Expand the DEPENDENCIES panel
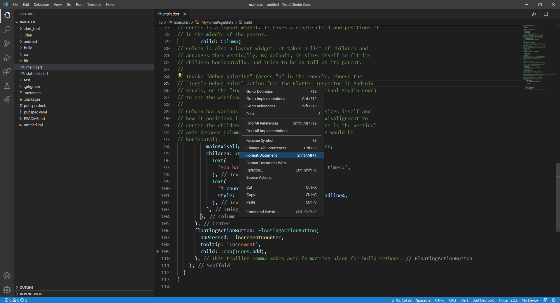 tap(84, 294)
